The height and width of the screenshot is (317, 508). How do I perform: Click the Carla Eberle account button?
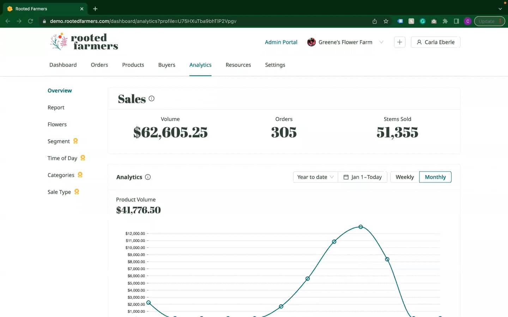(x=435, y=42)
